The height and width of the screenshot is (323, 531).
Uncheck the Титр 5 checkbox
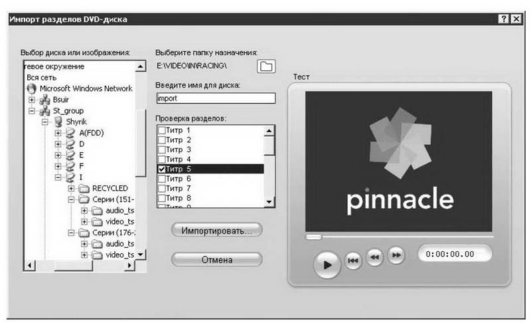[x=162, y=169]
